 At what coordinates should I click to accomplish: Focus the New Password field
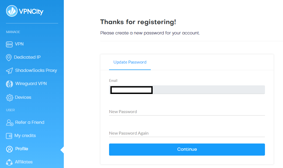(187, 112)
